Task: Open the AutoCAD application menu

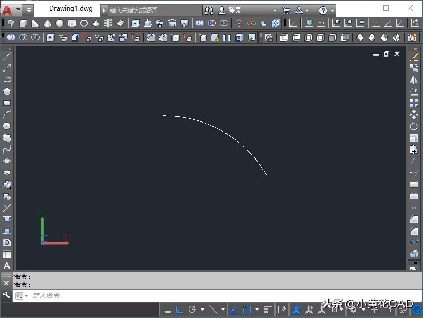Action: point(7,10)
